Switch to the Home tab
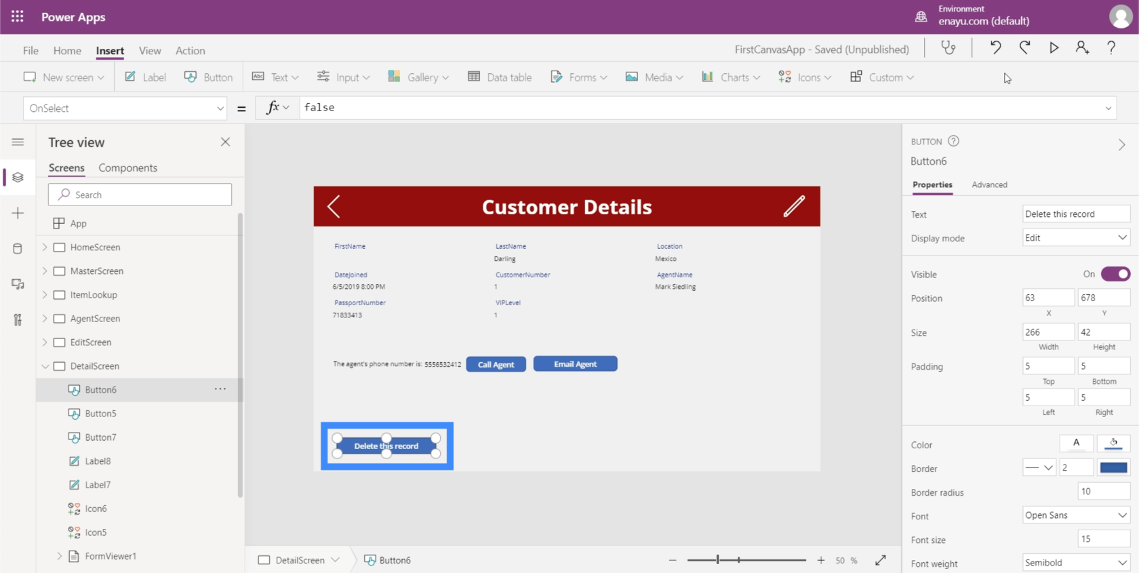Image resolution: width=1139 pixels, height=573 pixels. [67, 50]
